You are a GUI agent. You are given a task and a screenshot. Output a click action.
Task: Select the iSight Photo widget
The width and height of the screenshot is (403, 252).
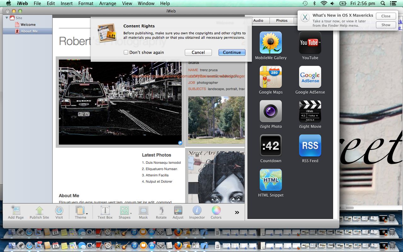point(271,111)
